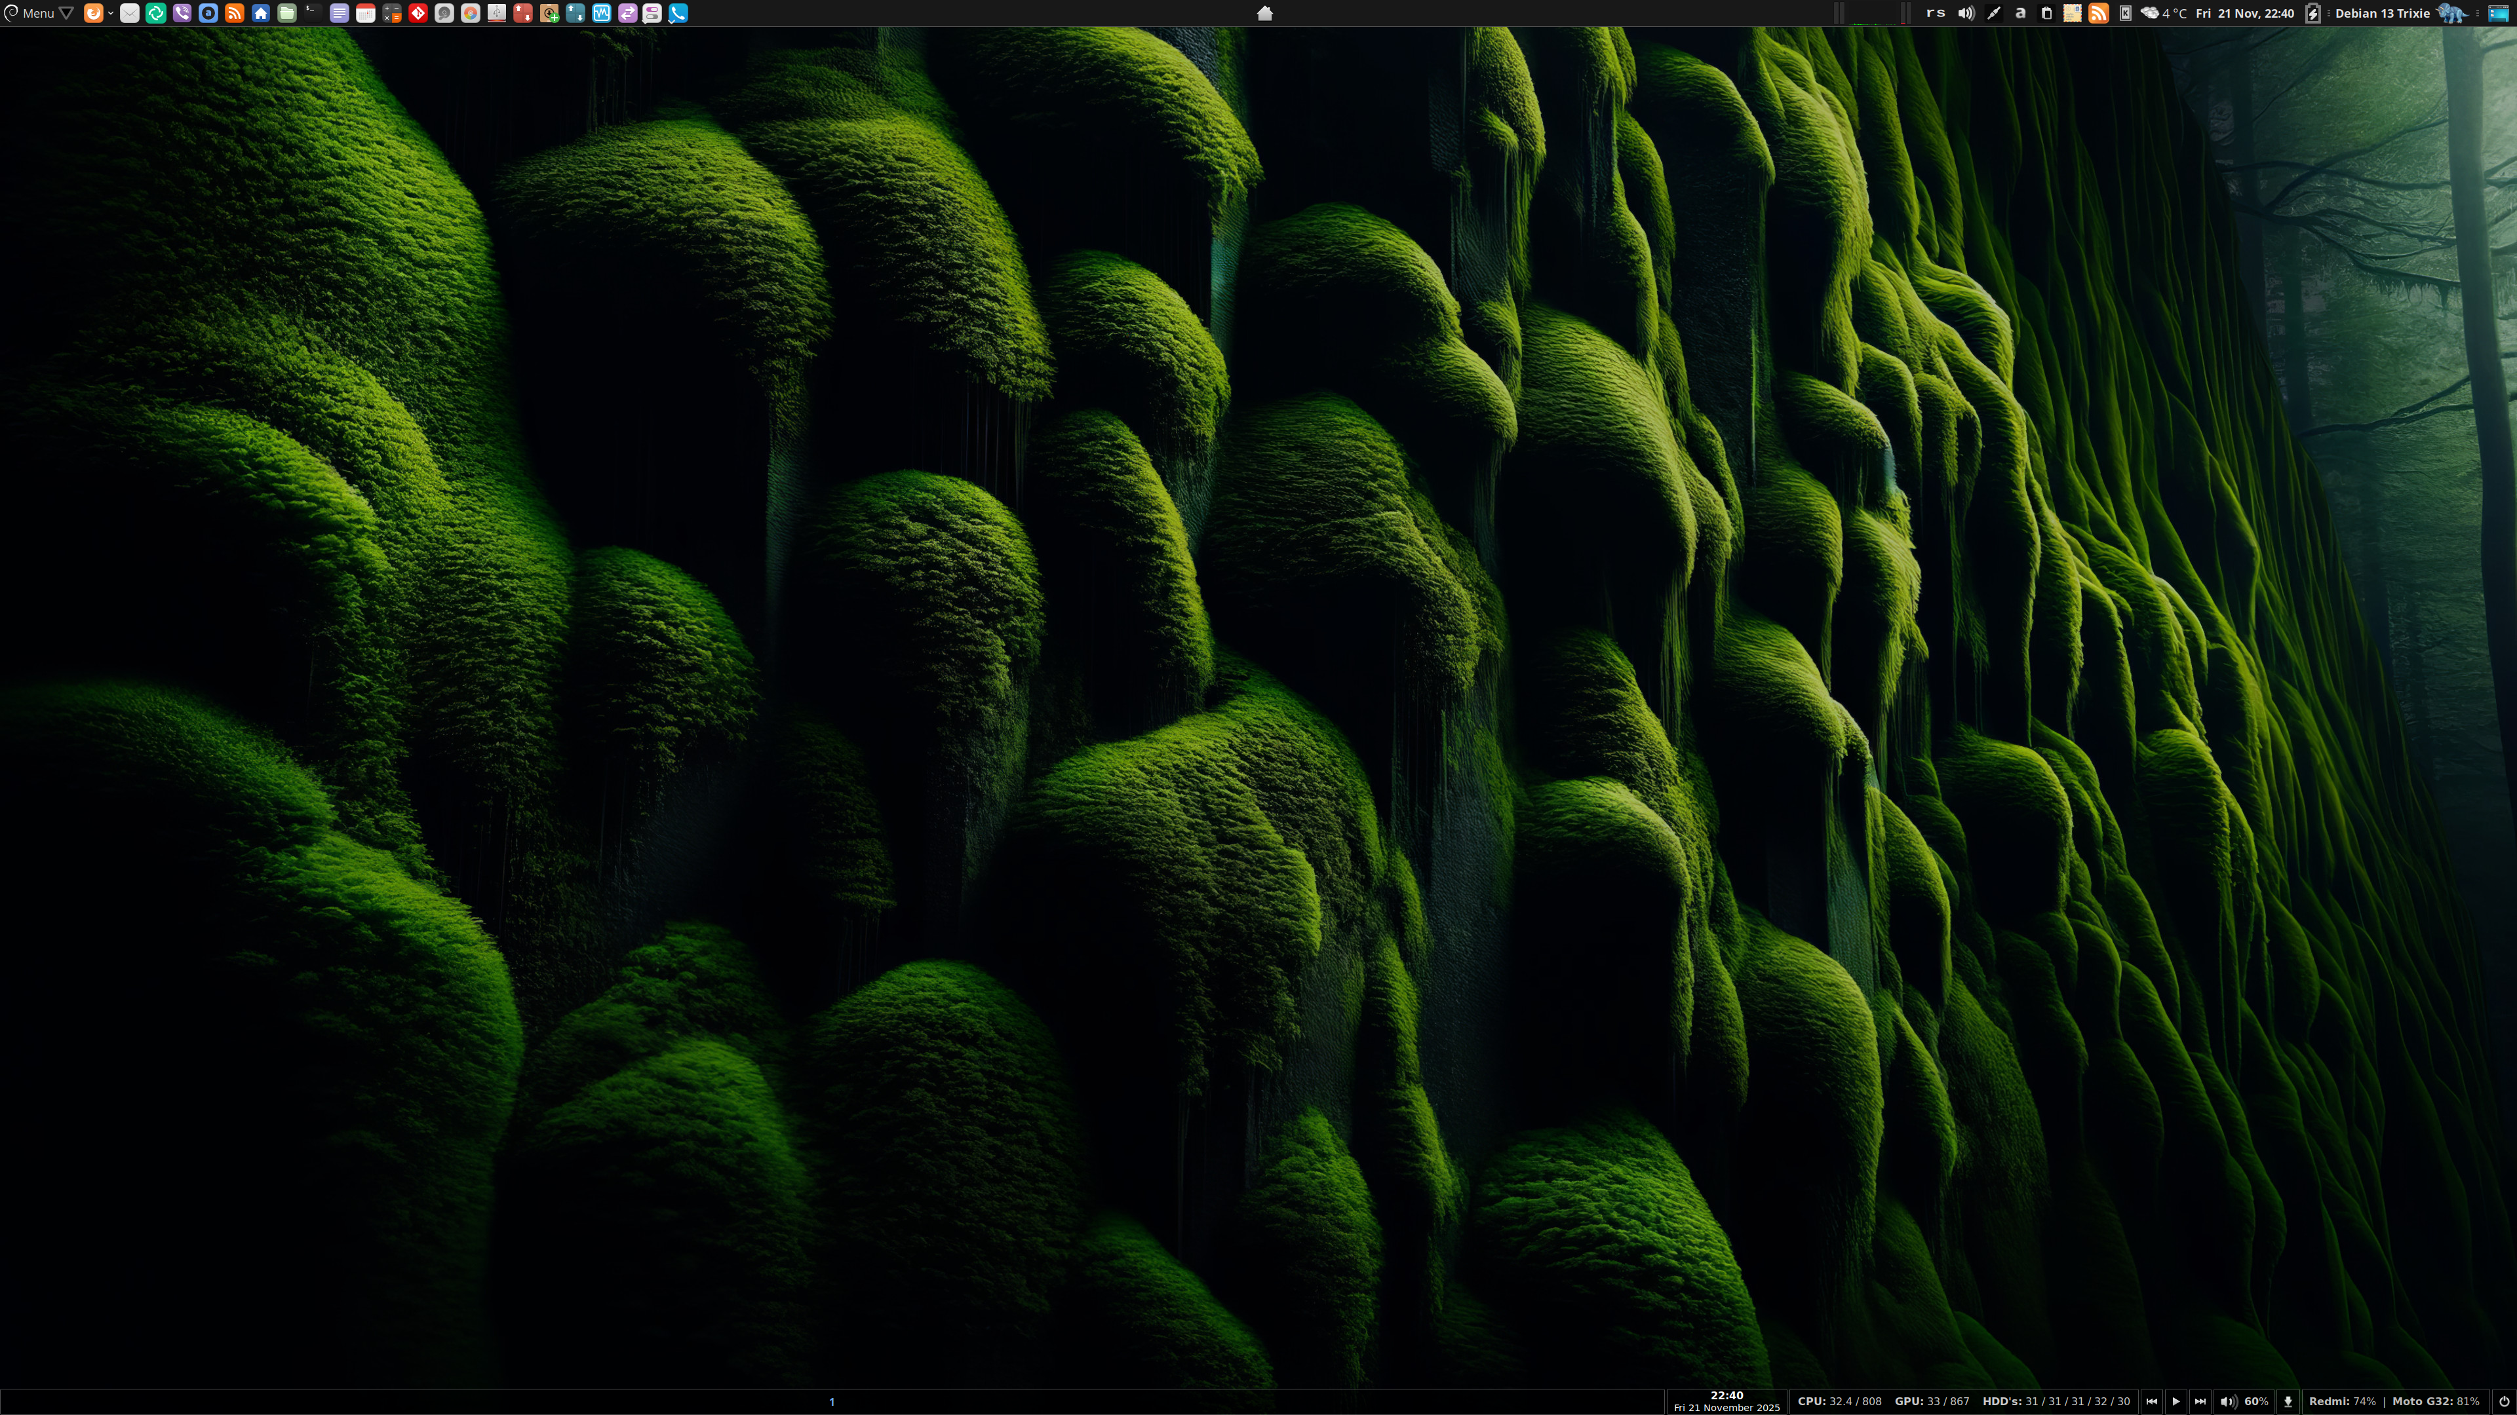Open the clipboard manager in the tray
Image resolution: width=2517 pixels, height=1415 pixels.
click(2047, 12)
